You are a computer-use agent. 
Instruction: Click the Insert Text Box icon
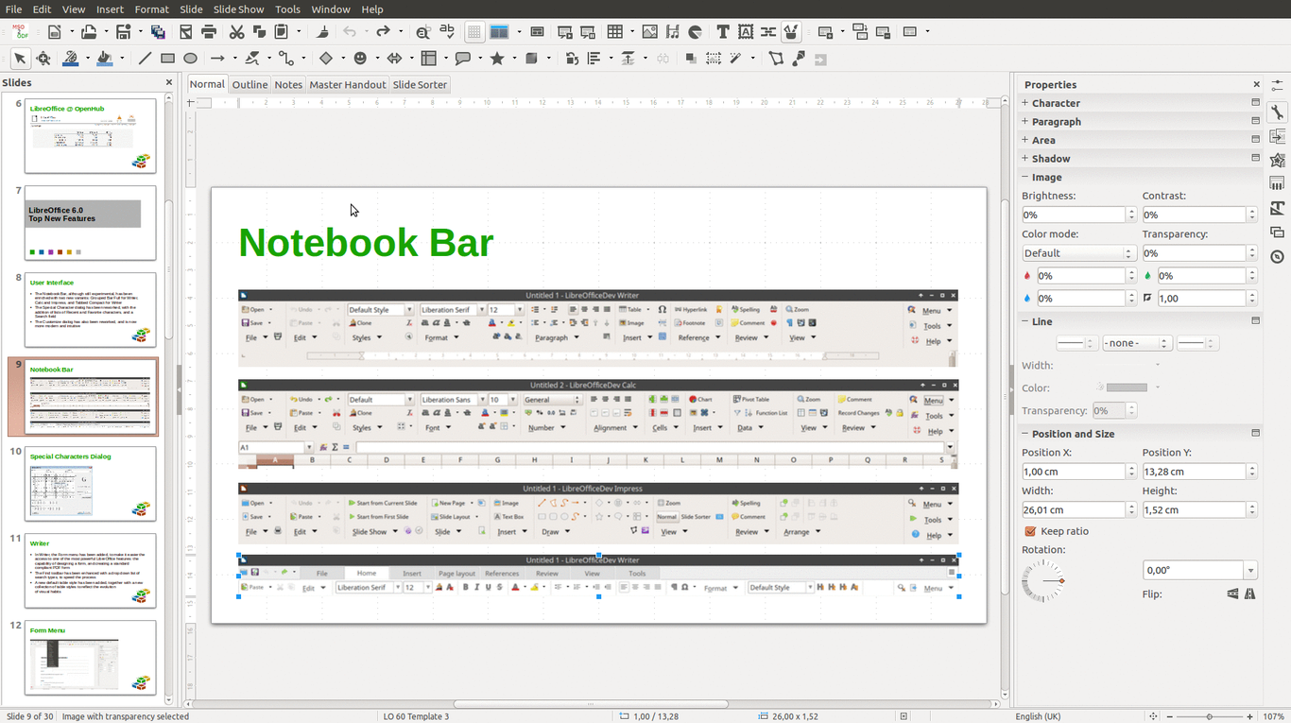point(723,31)
